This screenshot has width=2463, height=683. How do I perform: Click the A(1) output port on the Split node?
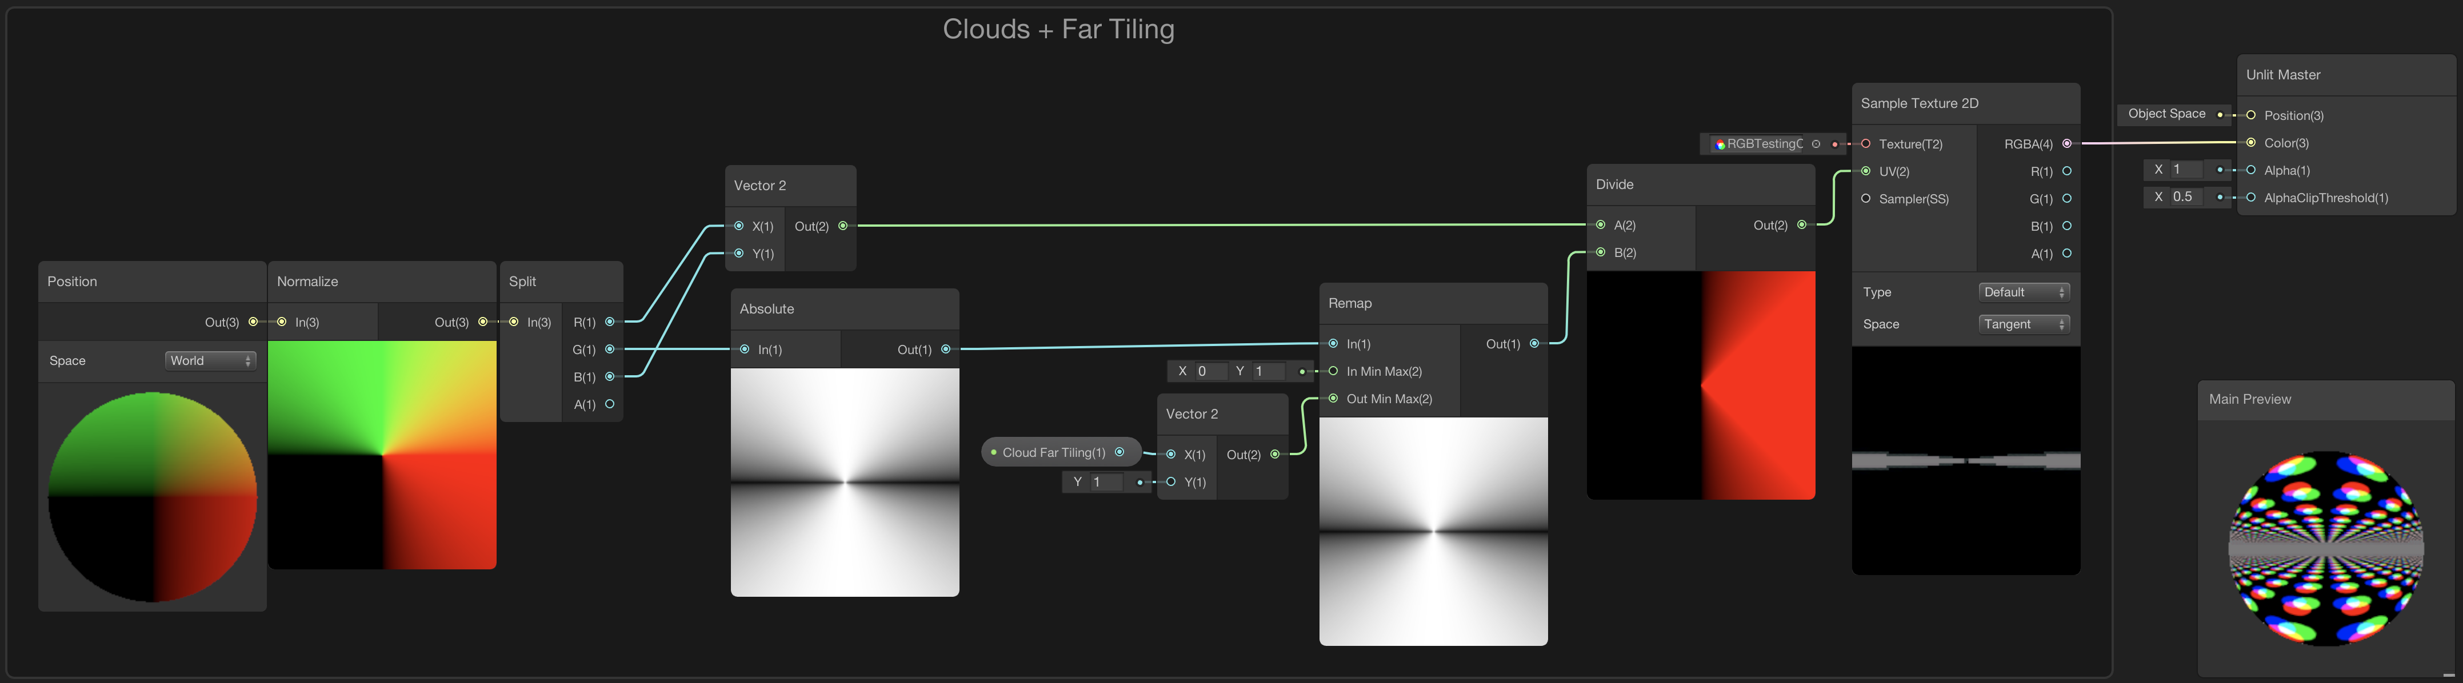[x=609, y=404]
